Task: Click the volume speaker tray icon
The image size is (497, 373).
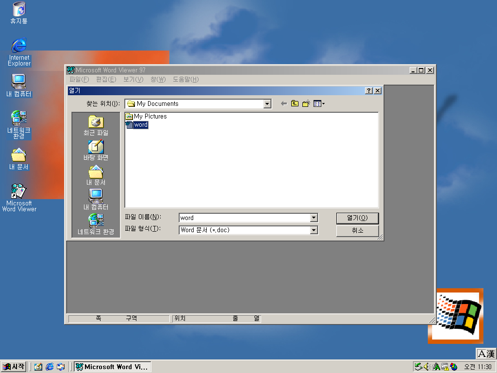Action: tap(426, 367)
